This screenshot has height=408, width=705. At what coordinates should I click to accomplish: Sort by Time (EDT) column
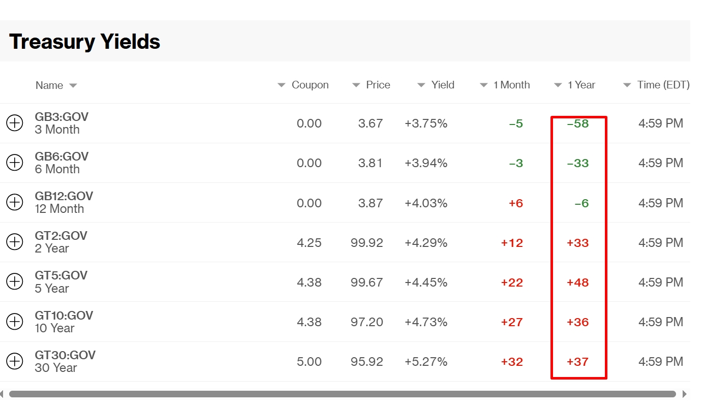click(656, 85)
